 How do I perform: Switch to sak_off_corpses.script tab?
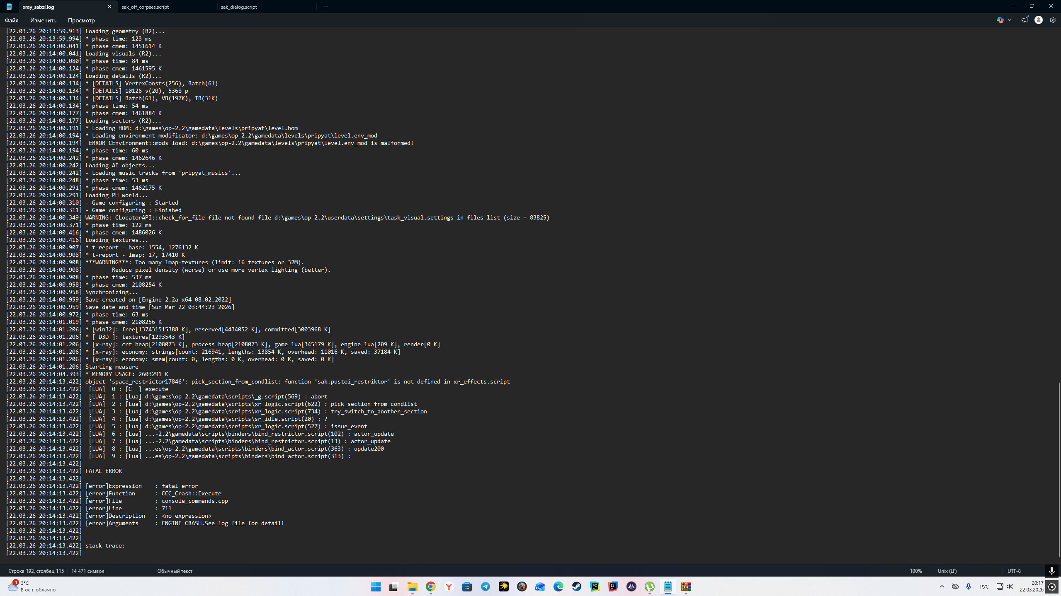coord(145,7)
